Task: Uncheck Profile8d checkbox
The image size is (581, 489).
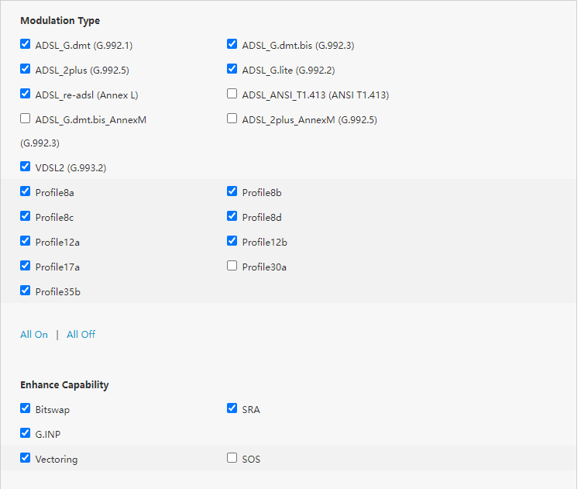Action: (x=232, y=216)
